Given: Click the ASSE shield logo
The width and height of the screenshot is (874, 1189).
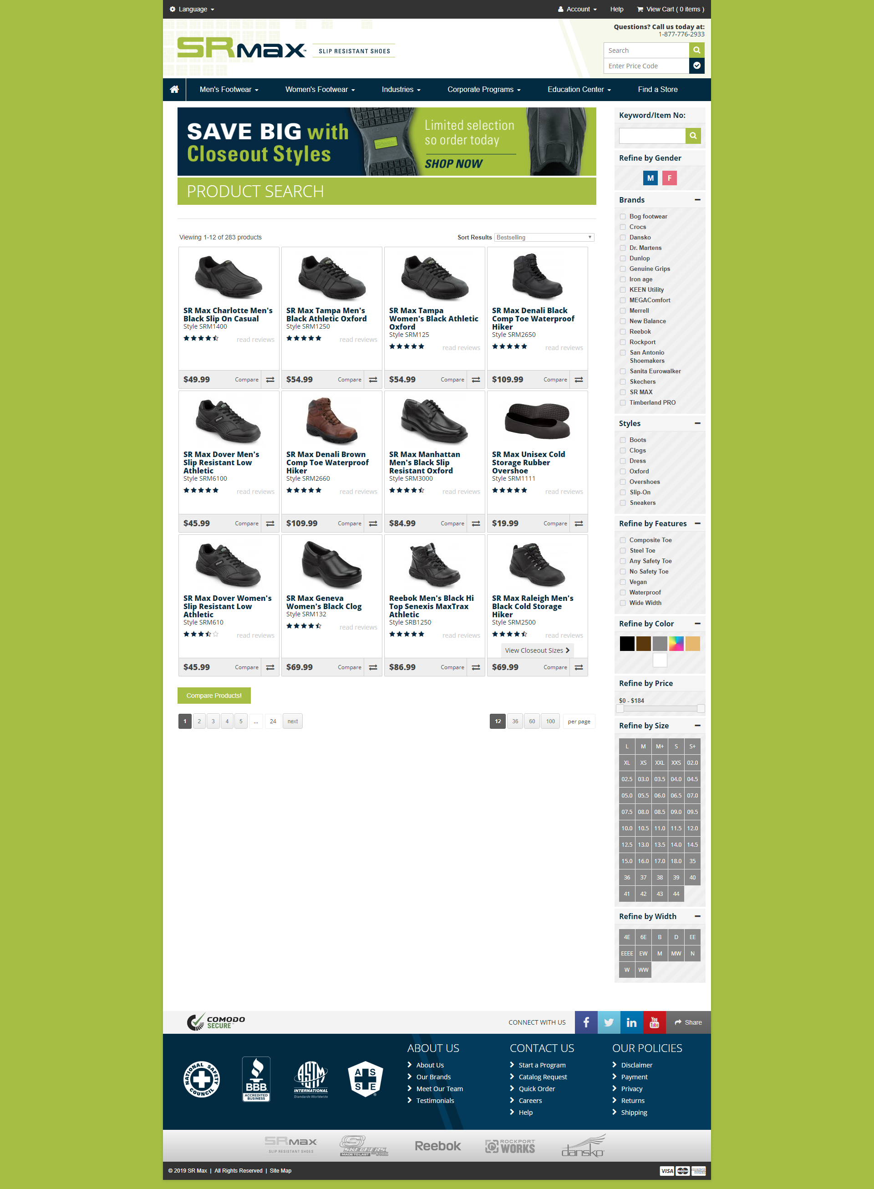Looking at the screenshot, I should point(365,1079).
